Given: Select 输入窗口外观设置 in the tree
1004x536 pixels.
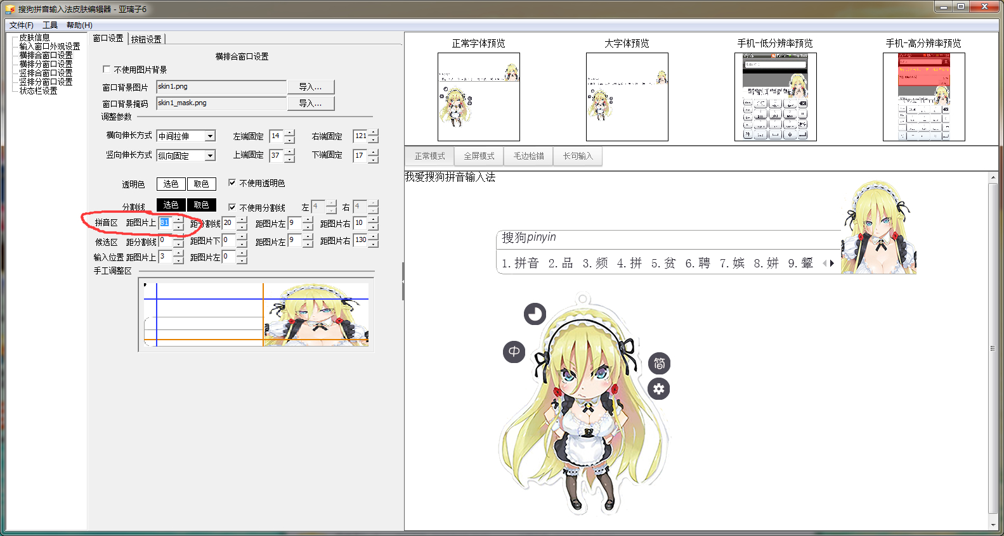Looking at the screenshot, I should tap(49, 47).
